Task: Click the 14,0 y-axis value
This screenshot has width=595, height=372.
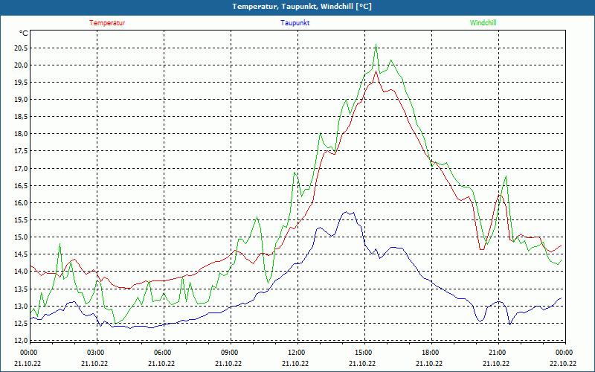Action: 21,272
